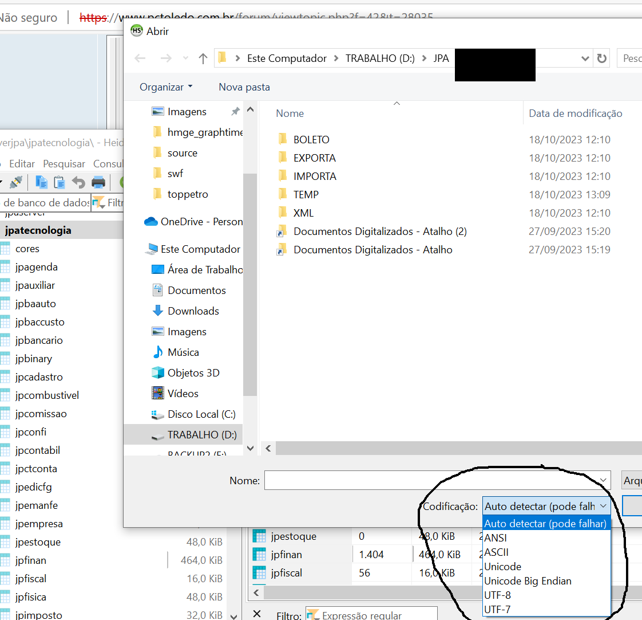Open Pesquisar menu in HeidiSQL
The height and width of the screenshot is (620, 642).
tap(64, 164)
